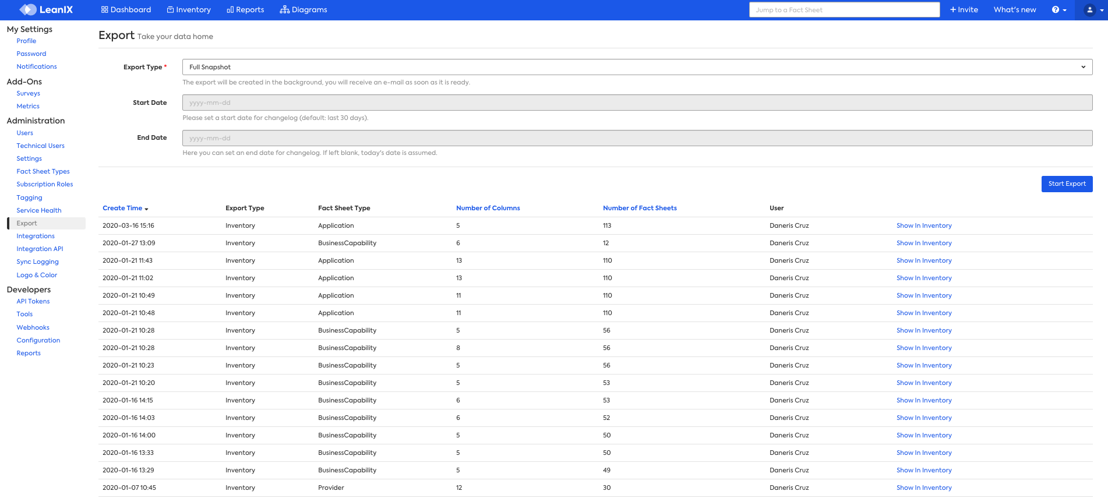This screenshot has height=498, width=1108.
Task: Open Tagging page
Action: pos(30,197)
